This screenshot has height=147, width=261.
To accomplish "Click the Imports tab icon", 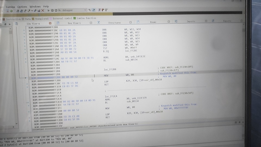I will click(x=176, y=21).
